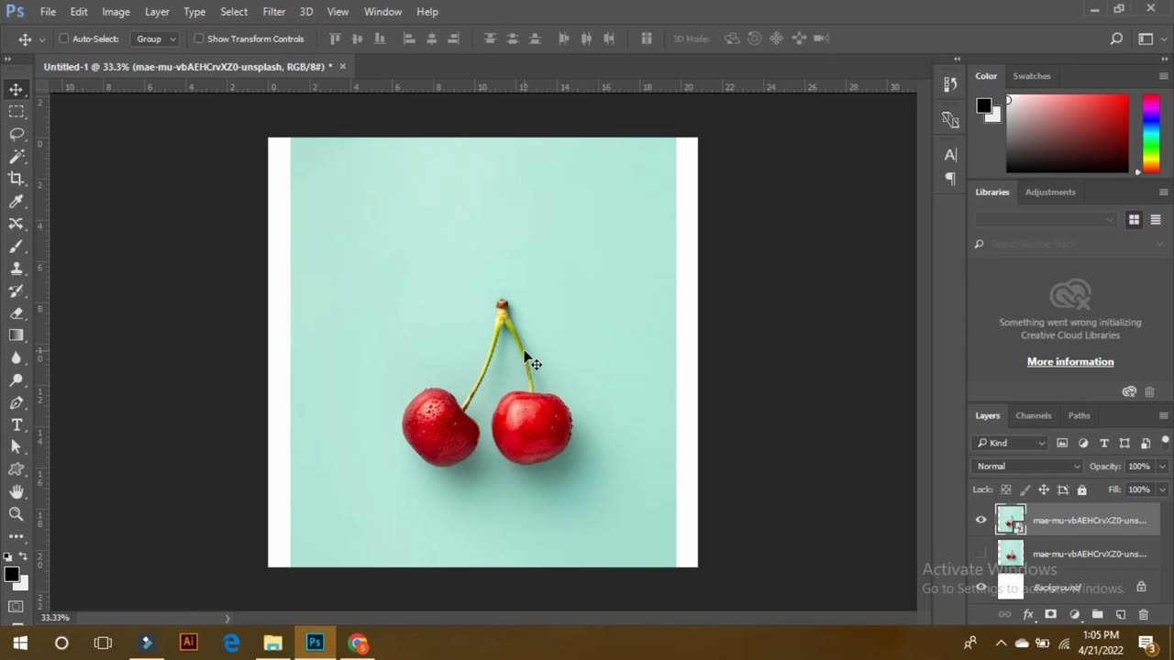Close the Untitled-1 document tab
This screenshot has width=1174, height=660.
(343, 66)
